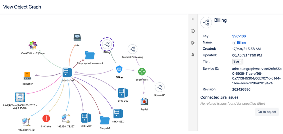Click the 'Square US' node label
The width and height of the screenshot is (283, 134).
pyautogui.click(x=160, y=95)
